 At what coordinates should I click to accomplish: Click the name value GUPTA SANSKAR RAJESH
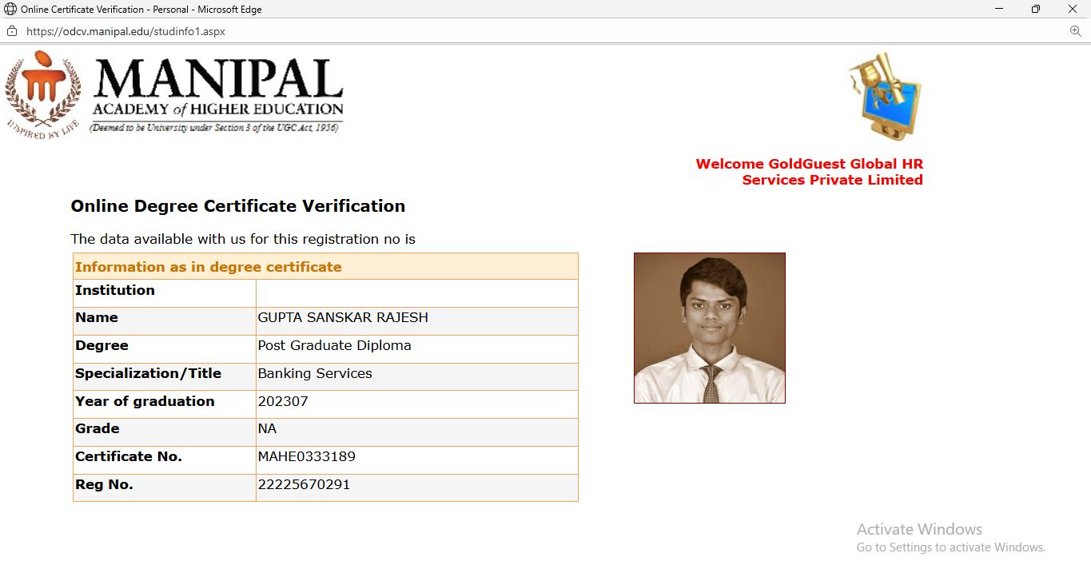tap(343, 317)
